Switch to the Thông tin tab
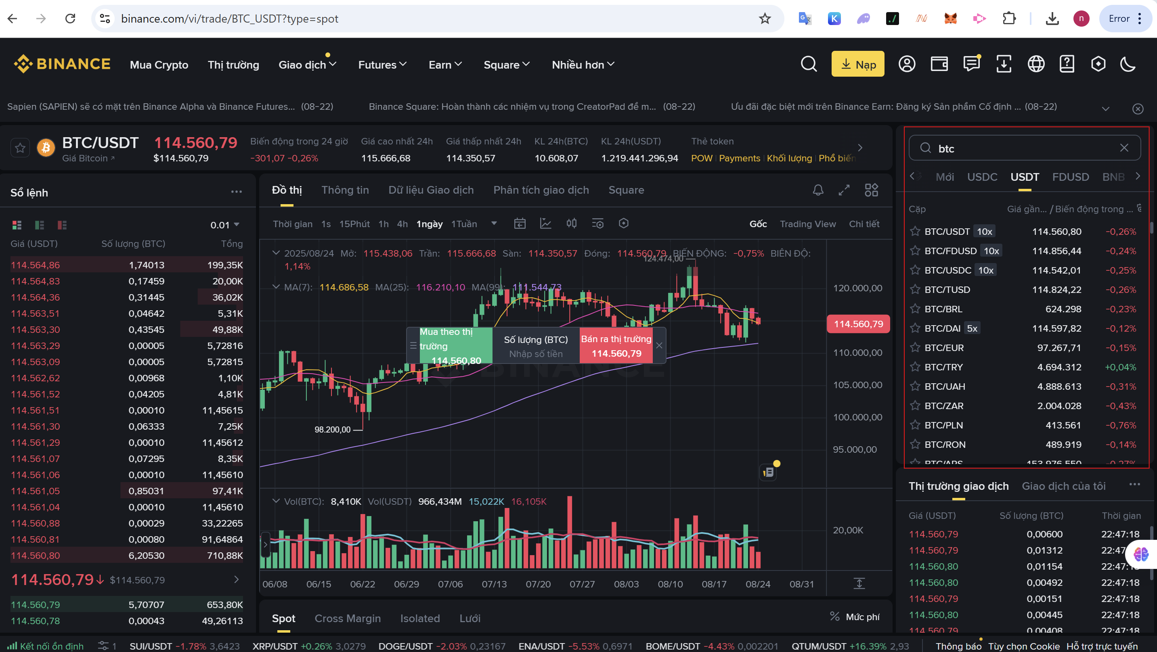The height and width of the screenshot is (652, 1157). click(345, 190)
